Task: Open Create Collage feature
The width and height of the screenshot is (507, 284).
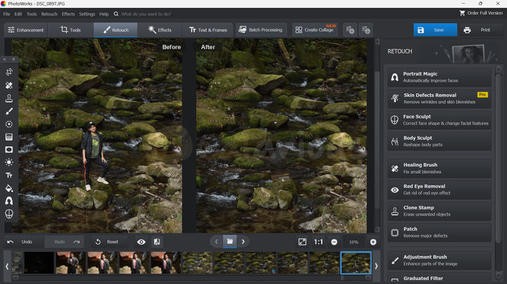Action: [x=315, y=30]
